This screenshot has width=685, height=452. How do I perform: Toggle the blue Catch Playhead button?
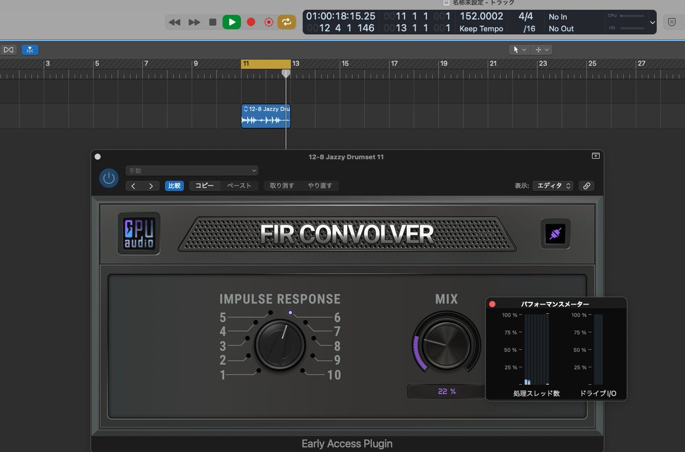(x=30, y=50)
